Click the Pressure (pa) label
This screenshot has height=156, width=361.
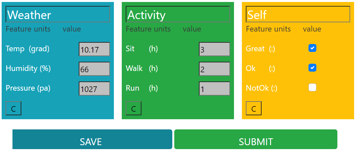click(x=28, y=88)
